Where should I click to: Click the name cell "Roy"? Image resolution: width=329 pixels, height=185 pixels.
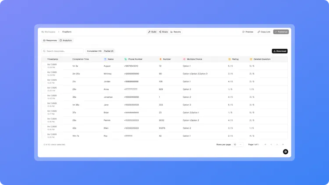point(106,136)
